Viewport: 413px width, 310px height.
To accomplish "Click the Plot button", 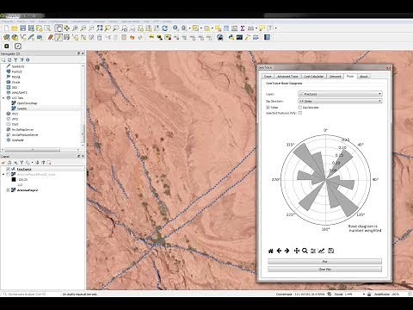I will (324, 262).
